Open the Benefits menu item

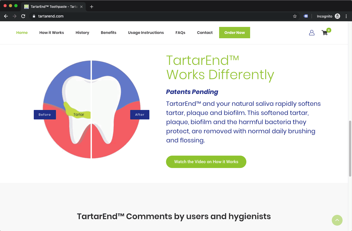coord(109,33)
